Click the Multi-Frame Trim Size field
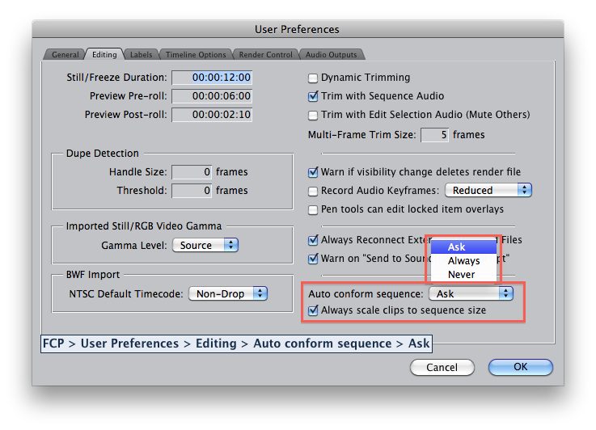 click(434, 135)
